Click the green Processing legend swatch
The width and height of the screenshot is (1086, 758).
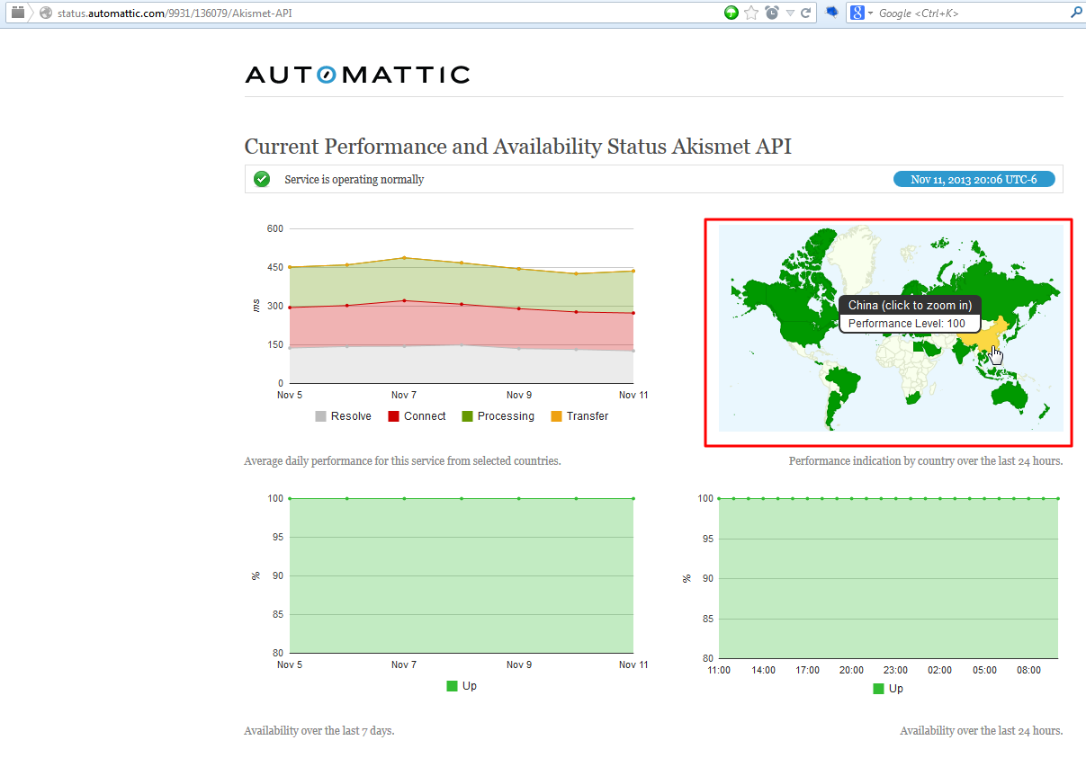[467, 416]
